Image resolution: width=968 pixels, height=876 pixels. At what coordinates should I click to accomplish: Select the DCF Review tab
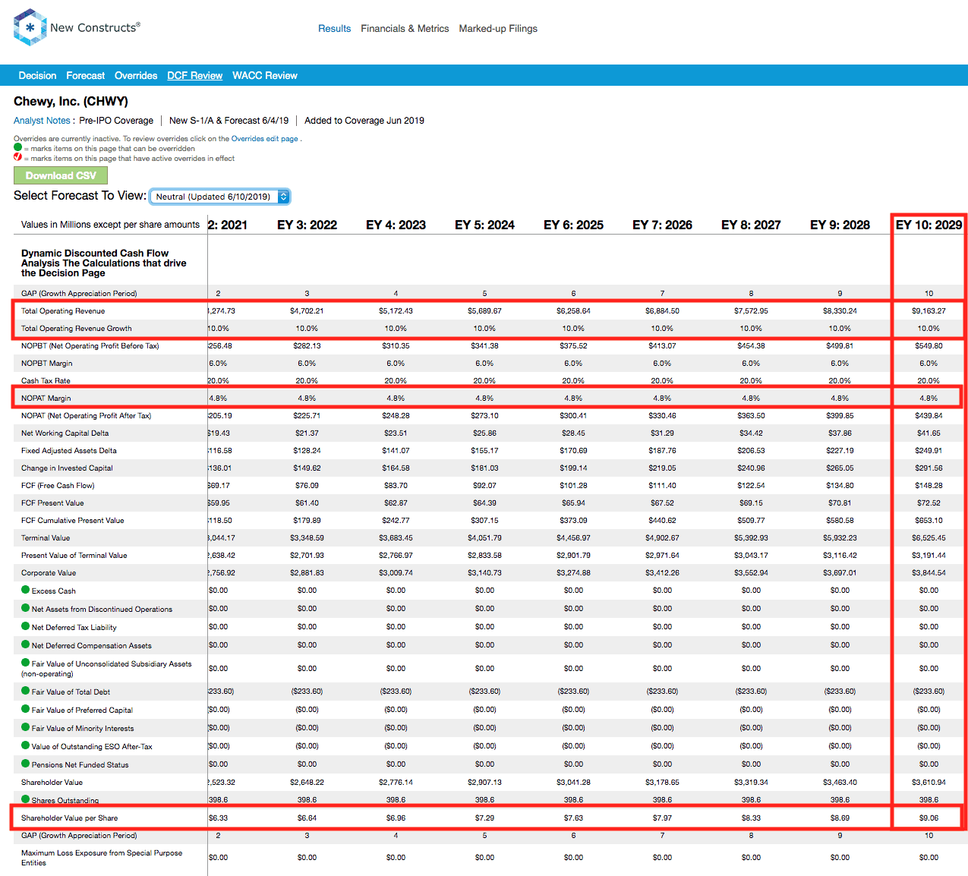[194, 75]
